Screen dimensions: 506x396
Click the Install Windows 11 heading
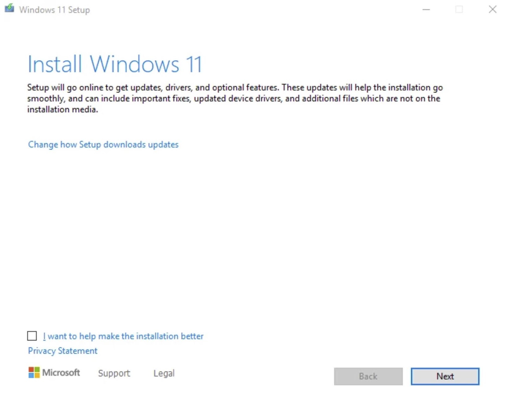[115, 64]
